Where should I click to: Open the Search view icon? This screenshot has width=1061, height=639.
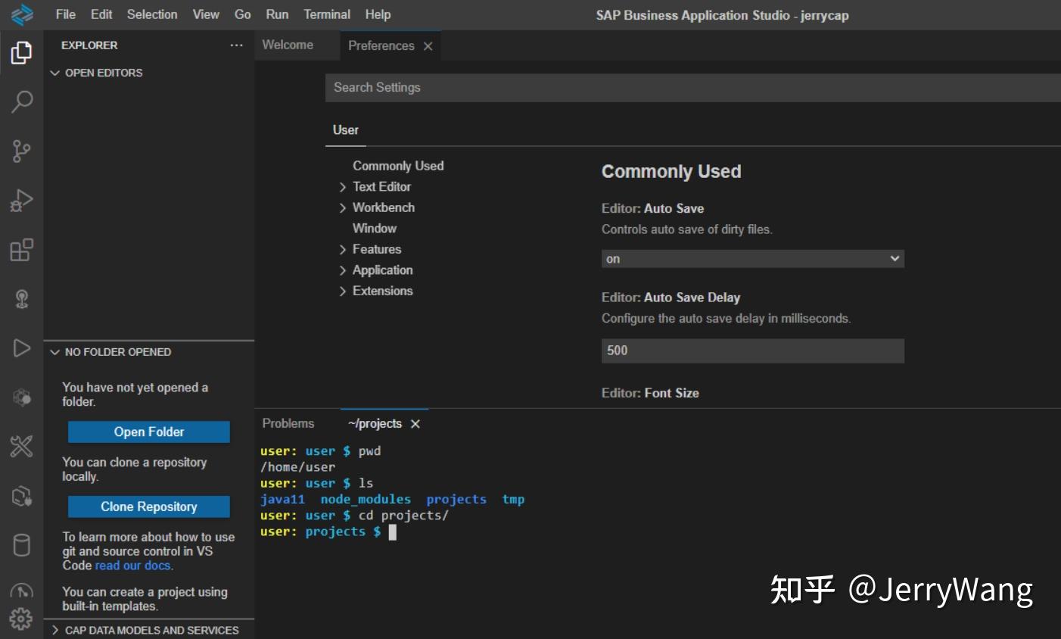click(x=21, y=101)
